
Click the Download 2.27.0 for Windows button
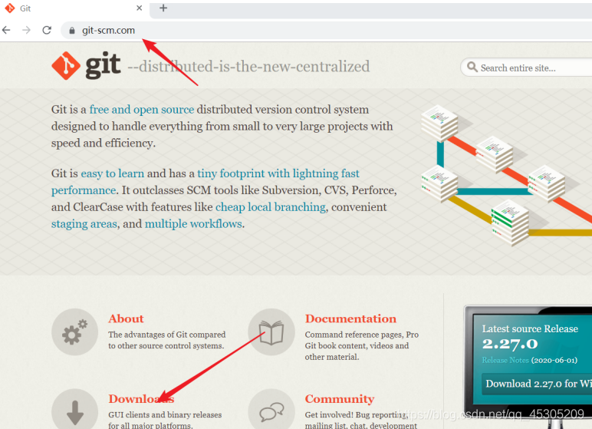pos(537,384)
